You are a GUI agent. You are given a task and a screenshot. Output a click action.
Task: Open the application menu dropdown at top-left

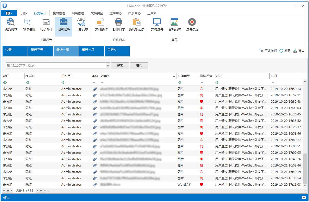9,13
